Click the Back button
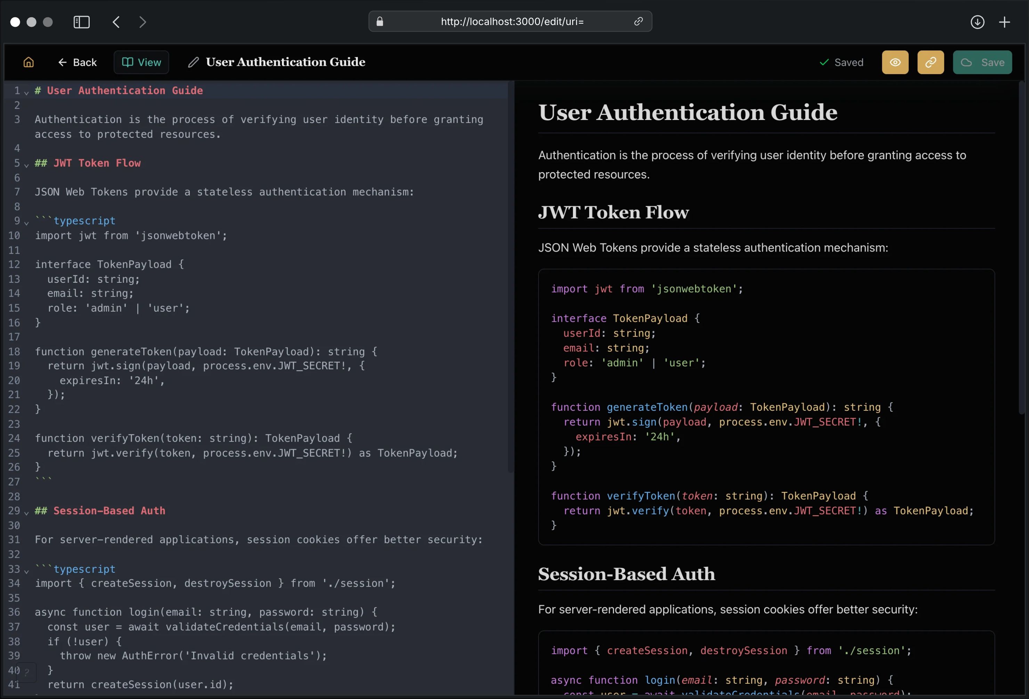Screen dimensions: 1029x699 (78, 63)
